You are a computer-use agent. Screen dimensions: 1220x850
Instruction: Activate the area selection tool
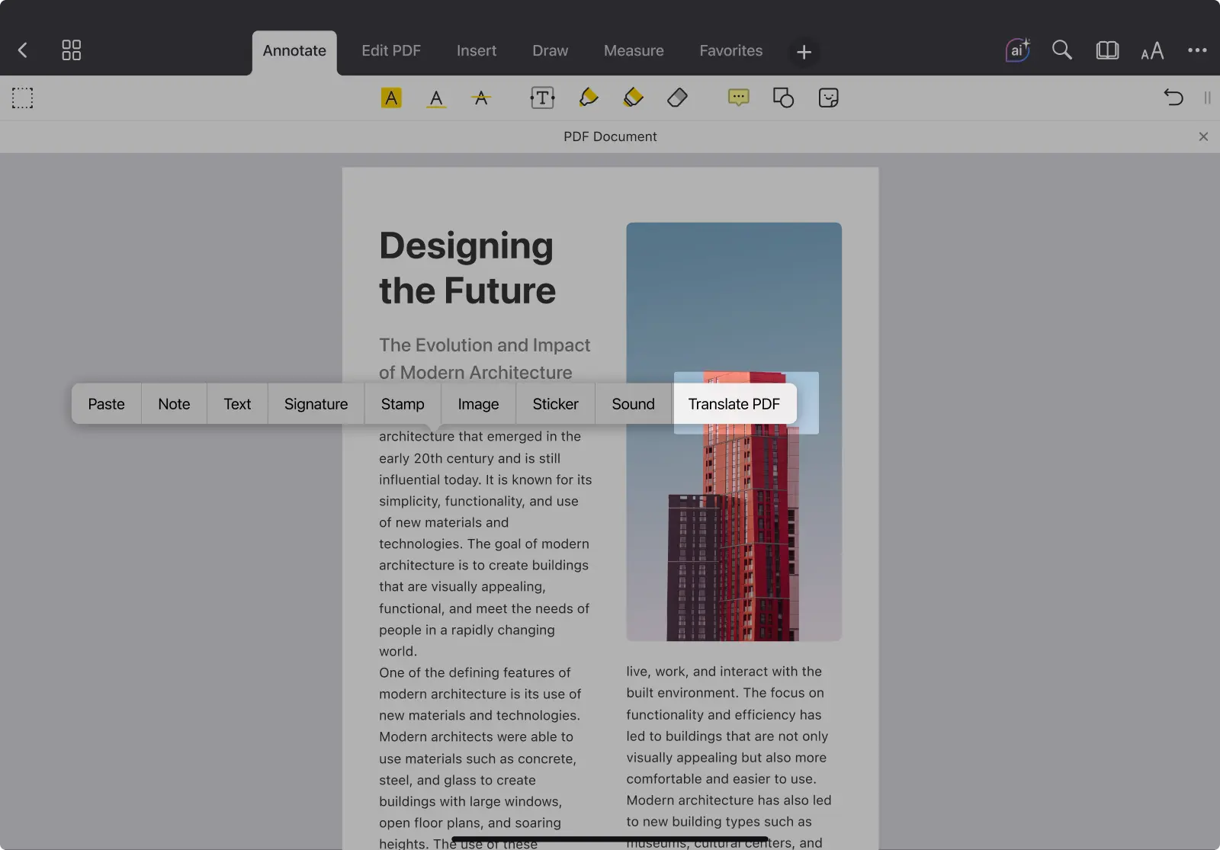click(x=22, y=98)
